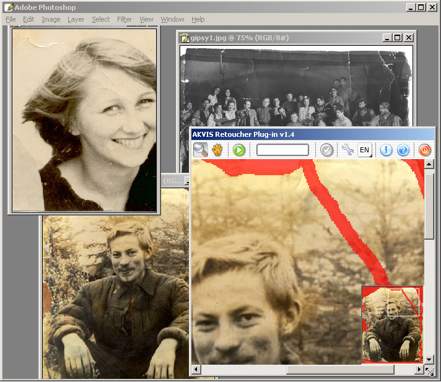Open help with the question mark icon

pyautogui.click(x=403, y=150)
